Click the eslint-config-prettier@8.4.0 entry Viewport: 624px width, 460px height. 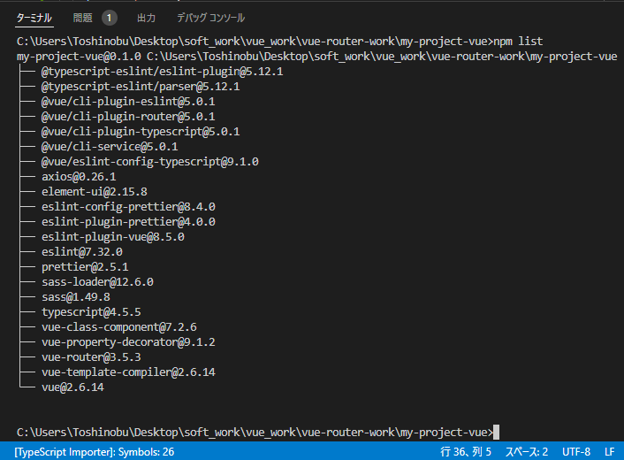point(128,207)
